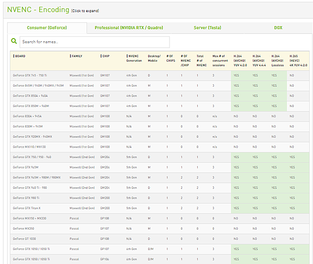Select the 'GeForce GT 1030' row
The image size is (313, 264).
tap(160, 239)
